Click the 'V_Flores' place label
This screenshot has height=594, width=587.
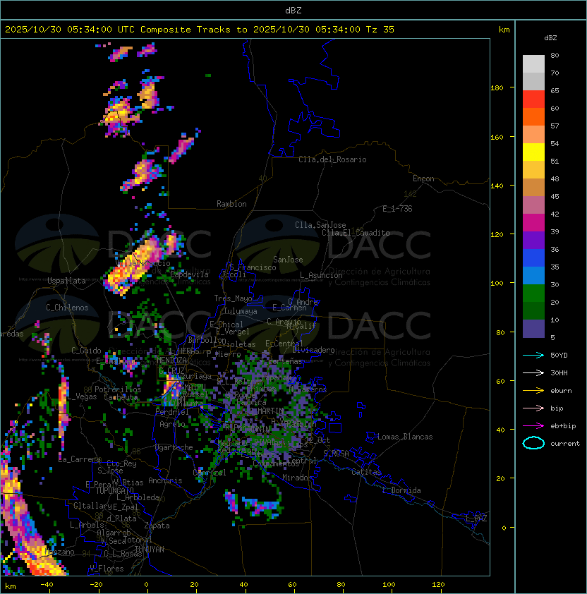[107, 569]
